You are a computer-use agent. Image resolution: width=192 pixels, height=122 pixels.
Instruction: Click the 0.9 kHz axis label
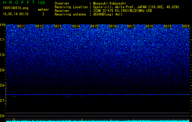3,70
